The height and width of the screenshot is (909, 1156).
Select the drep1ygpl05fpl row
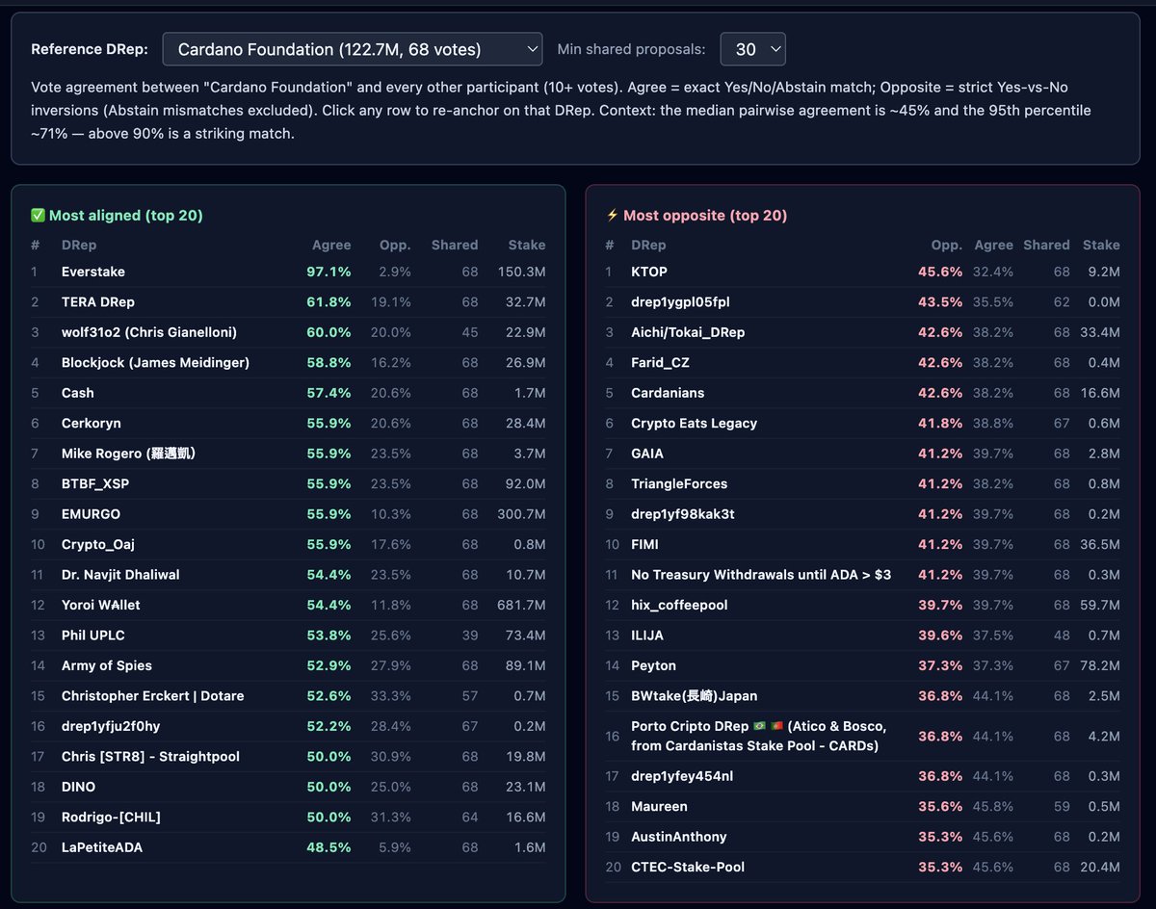862,302
